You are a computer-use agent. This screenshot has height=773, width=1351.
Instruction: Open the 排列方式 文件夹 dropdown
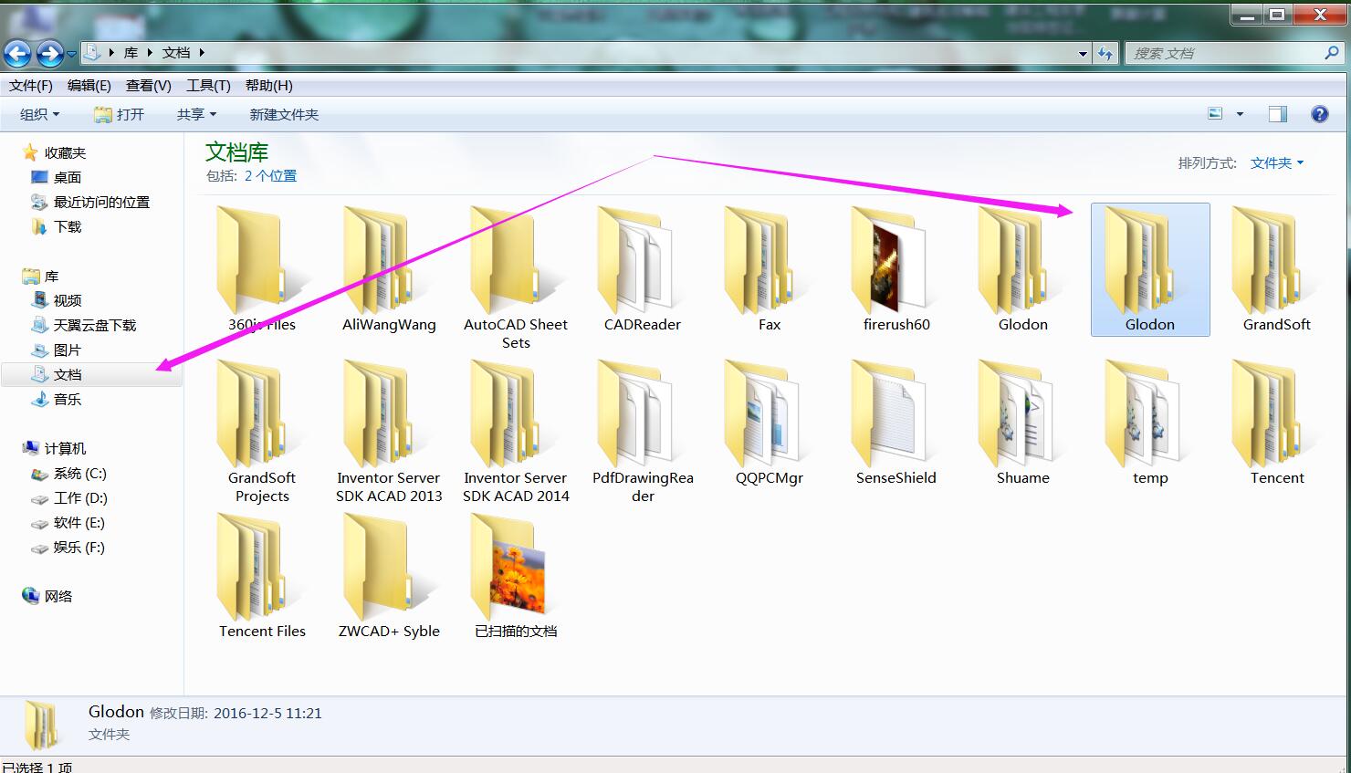click(x=1277, y=162)
